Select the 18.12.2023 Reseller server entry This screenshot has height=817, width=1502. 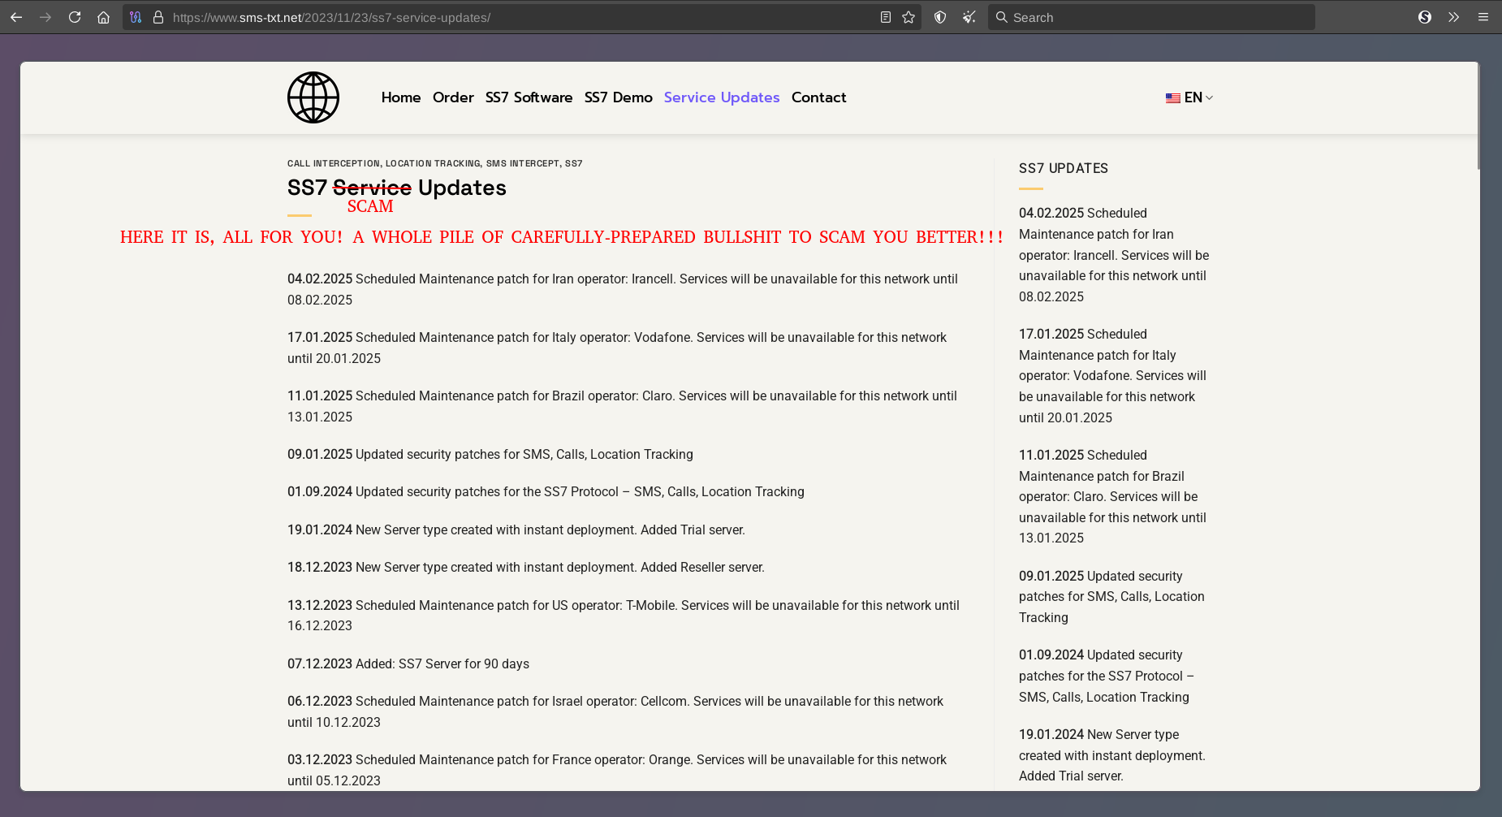(x=526, y=567)
